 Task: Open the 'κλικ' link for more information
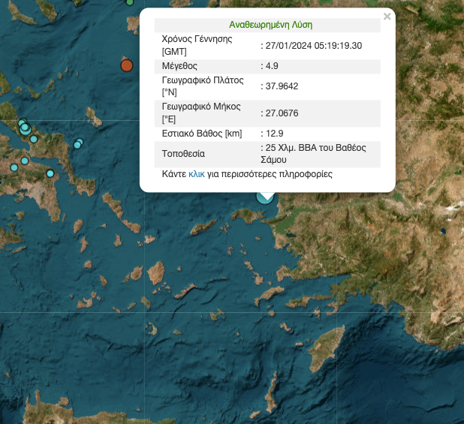click(197, 174)
